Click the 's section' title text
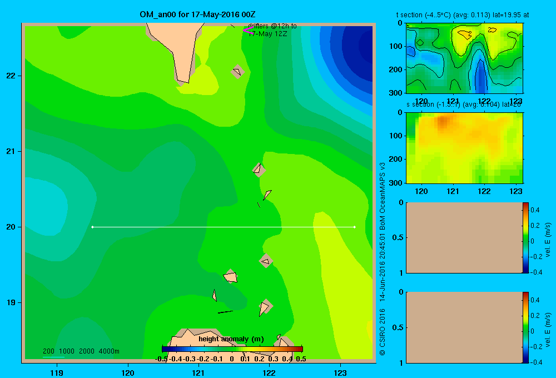This screenshot has width=556, height=378. click(464, 105)
